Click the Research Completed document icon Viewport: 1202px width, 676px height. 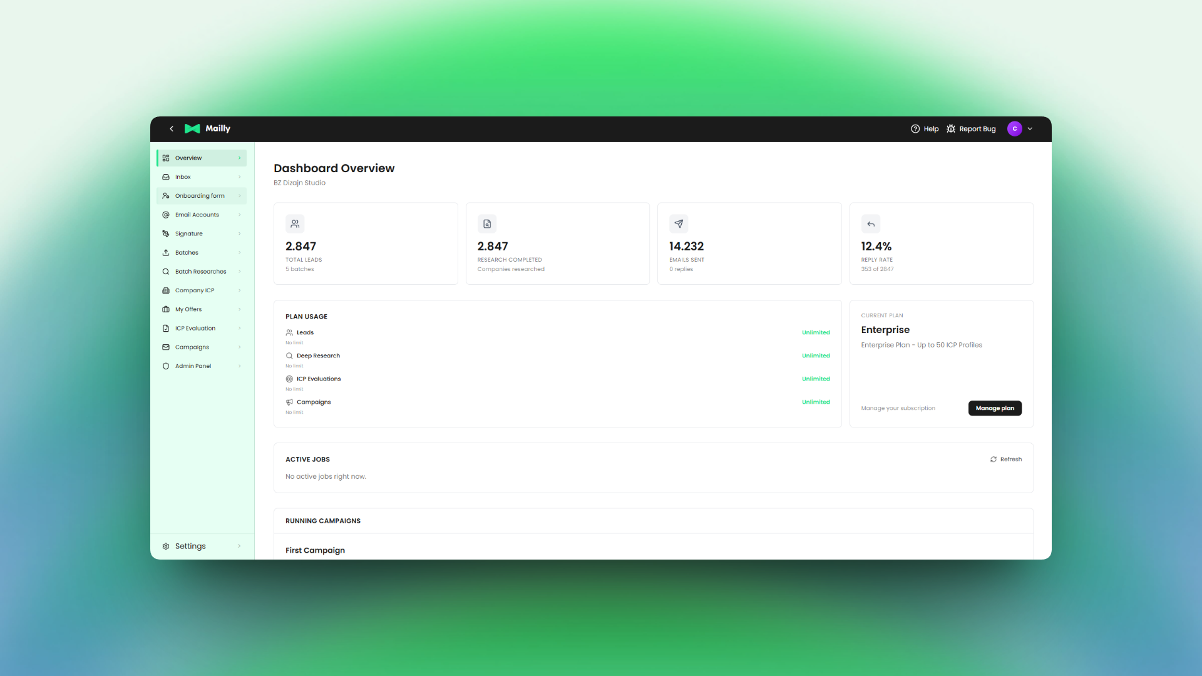(x=487, y=224)
